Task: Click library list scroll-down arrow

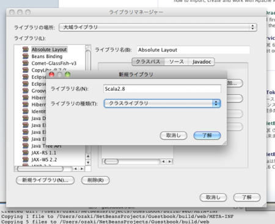Action: [x=88, y=163]
